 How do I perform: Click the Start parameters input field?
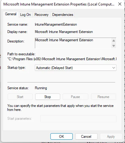78,119
